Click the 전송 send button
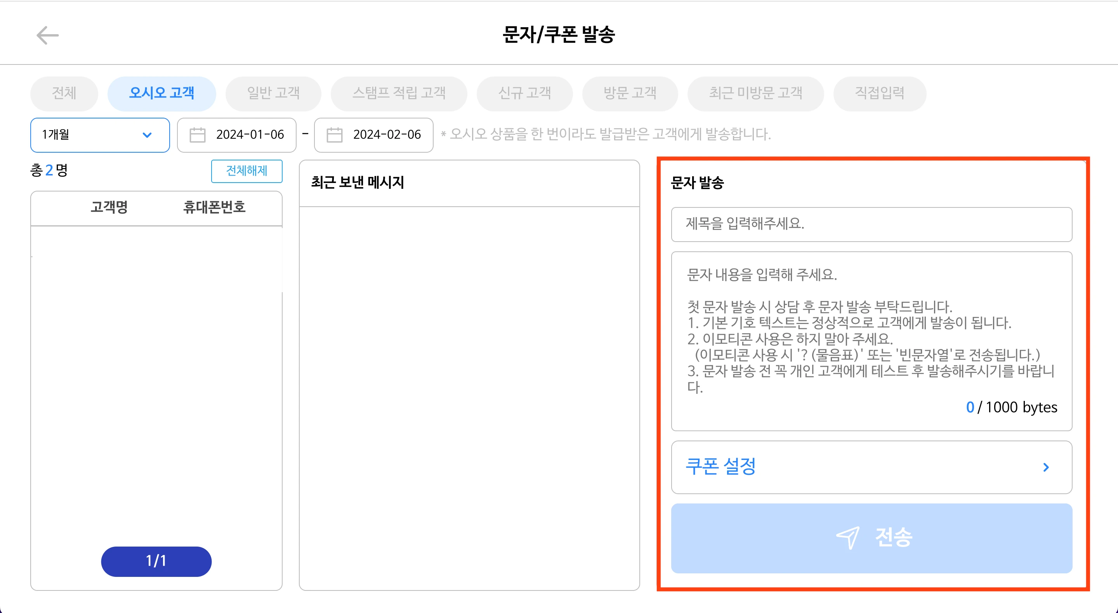 click(x=871, y=538)
